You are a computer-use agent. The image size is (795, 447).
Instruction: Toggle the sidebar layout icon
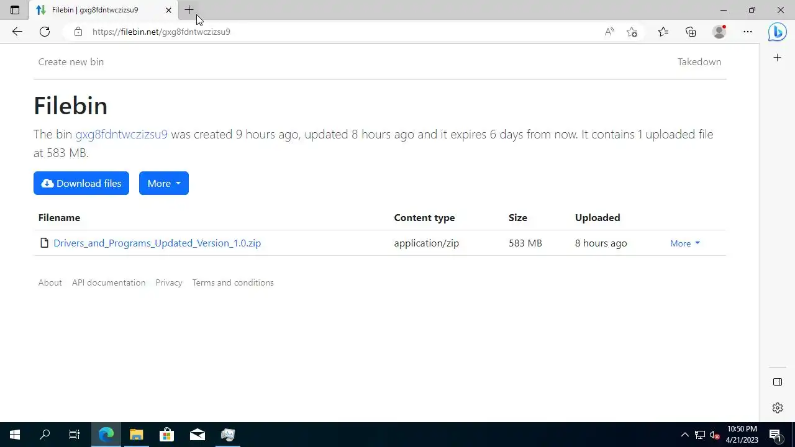point(778,382)
